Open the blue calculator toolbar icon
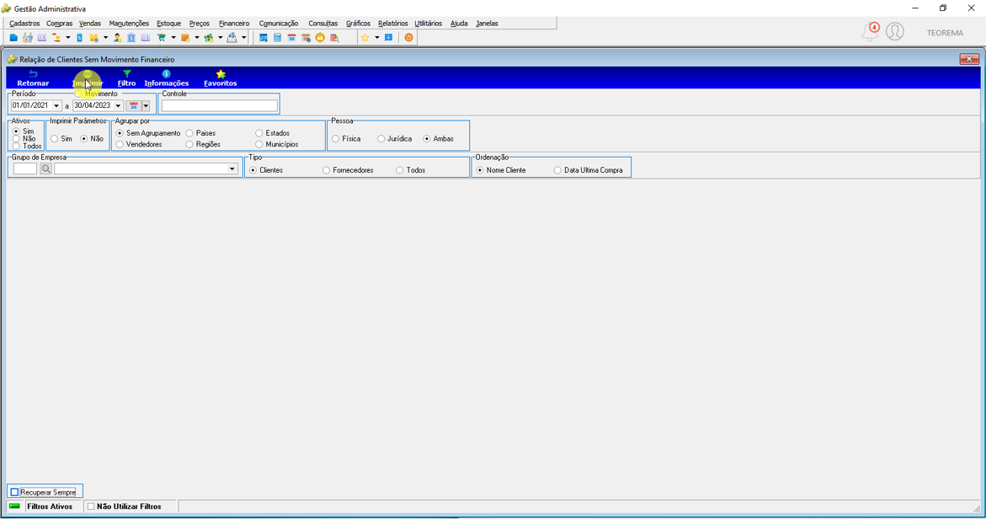 (277, 38)
